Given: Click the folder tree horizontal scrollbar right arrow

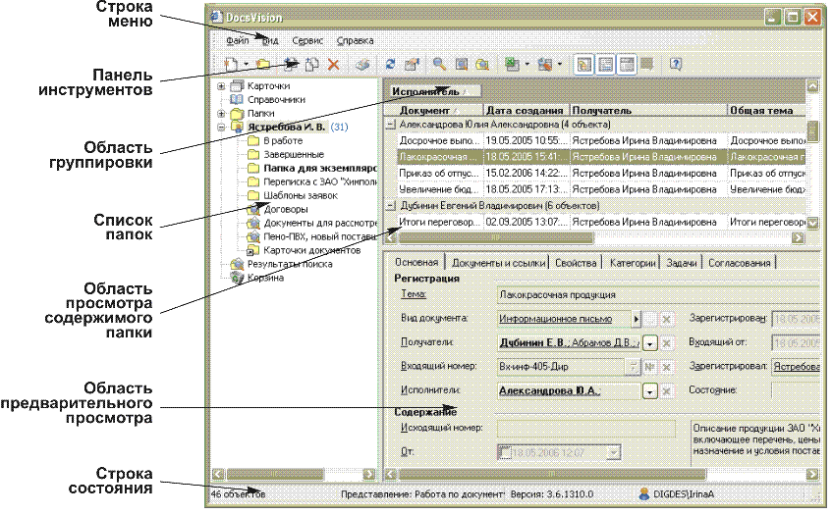Looking at the screenshot, I should (368, 474).
